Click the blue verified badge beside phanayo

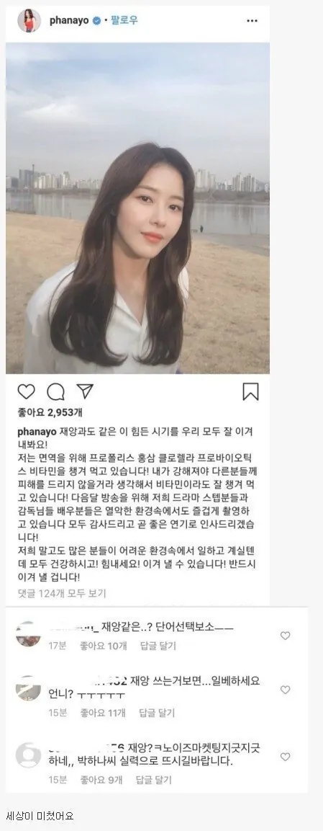coord(96,21)
